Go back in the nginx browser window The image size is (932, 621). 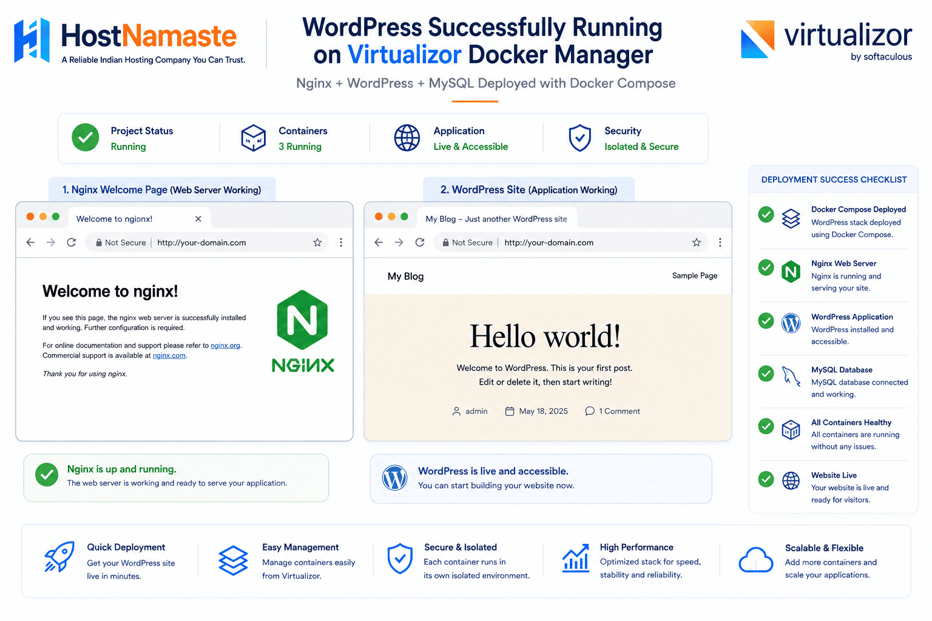[x=30, y=243]
